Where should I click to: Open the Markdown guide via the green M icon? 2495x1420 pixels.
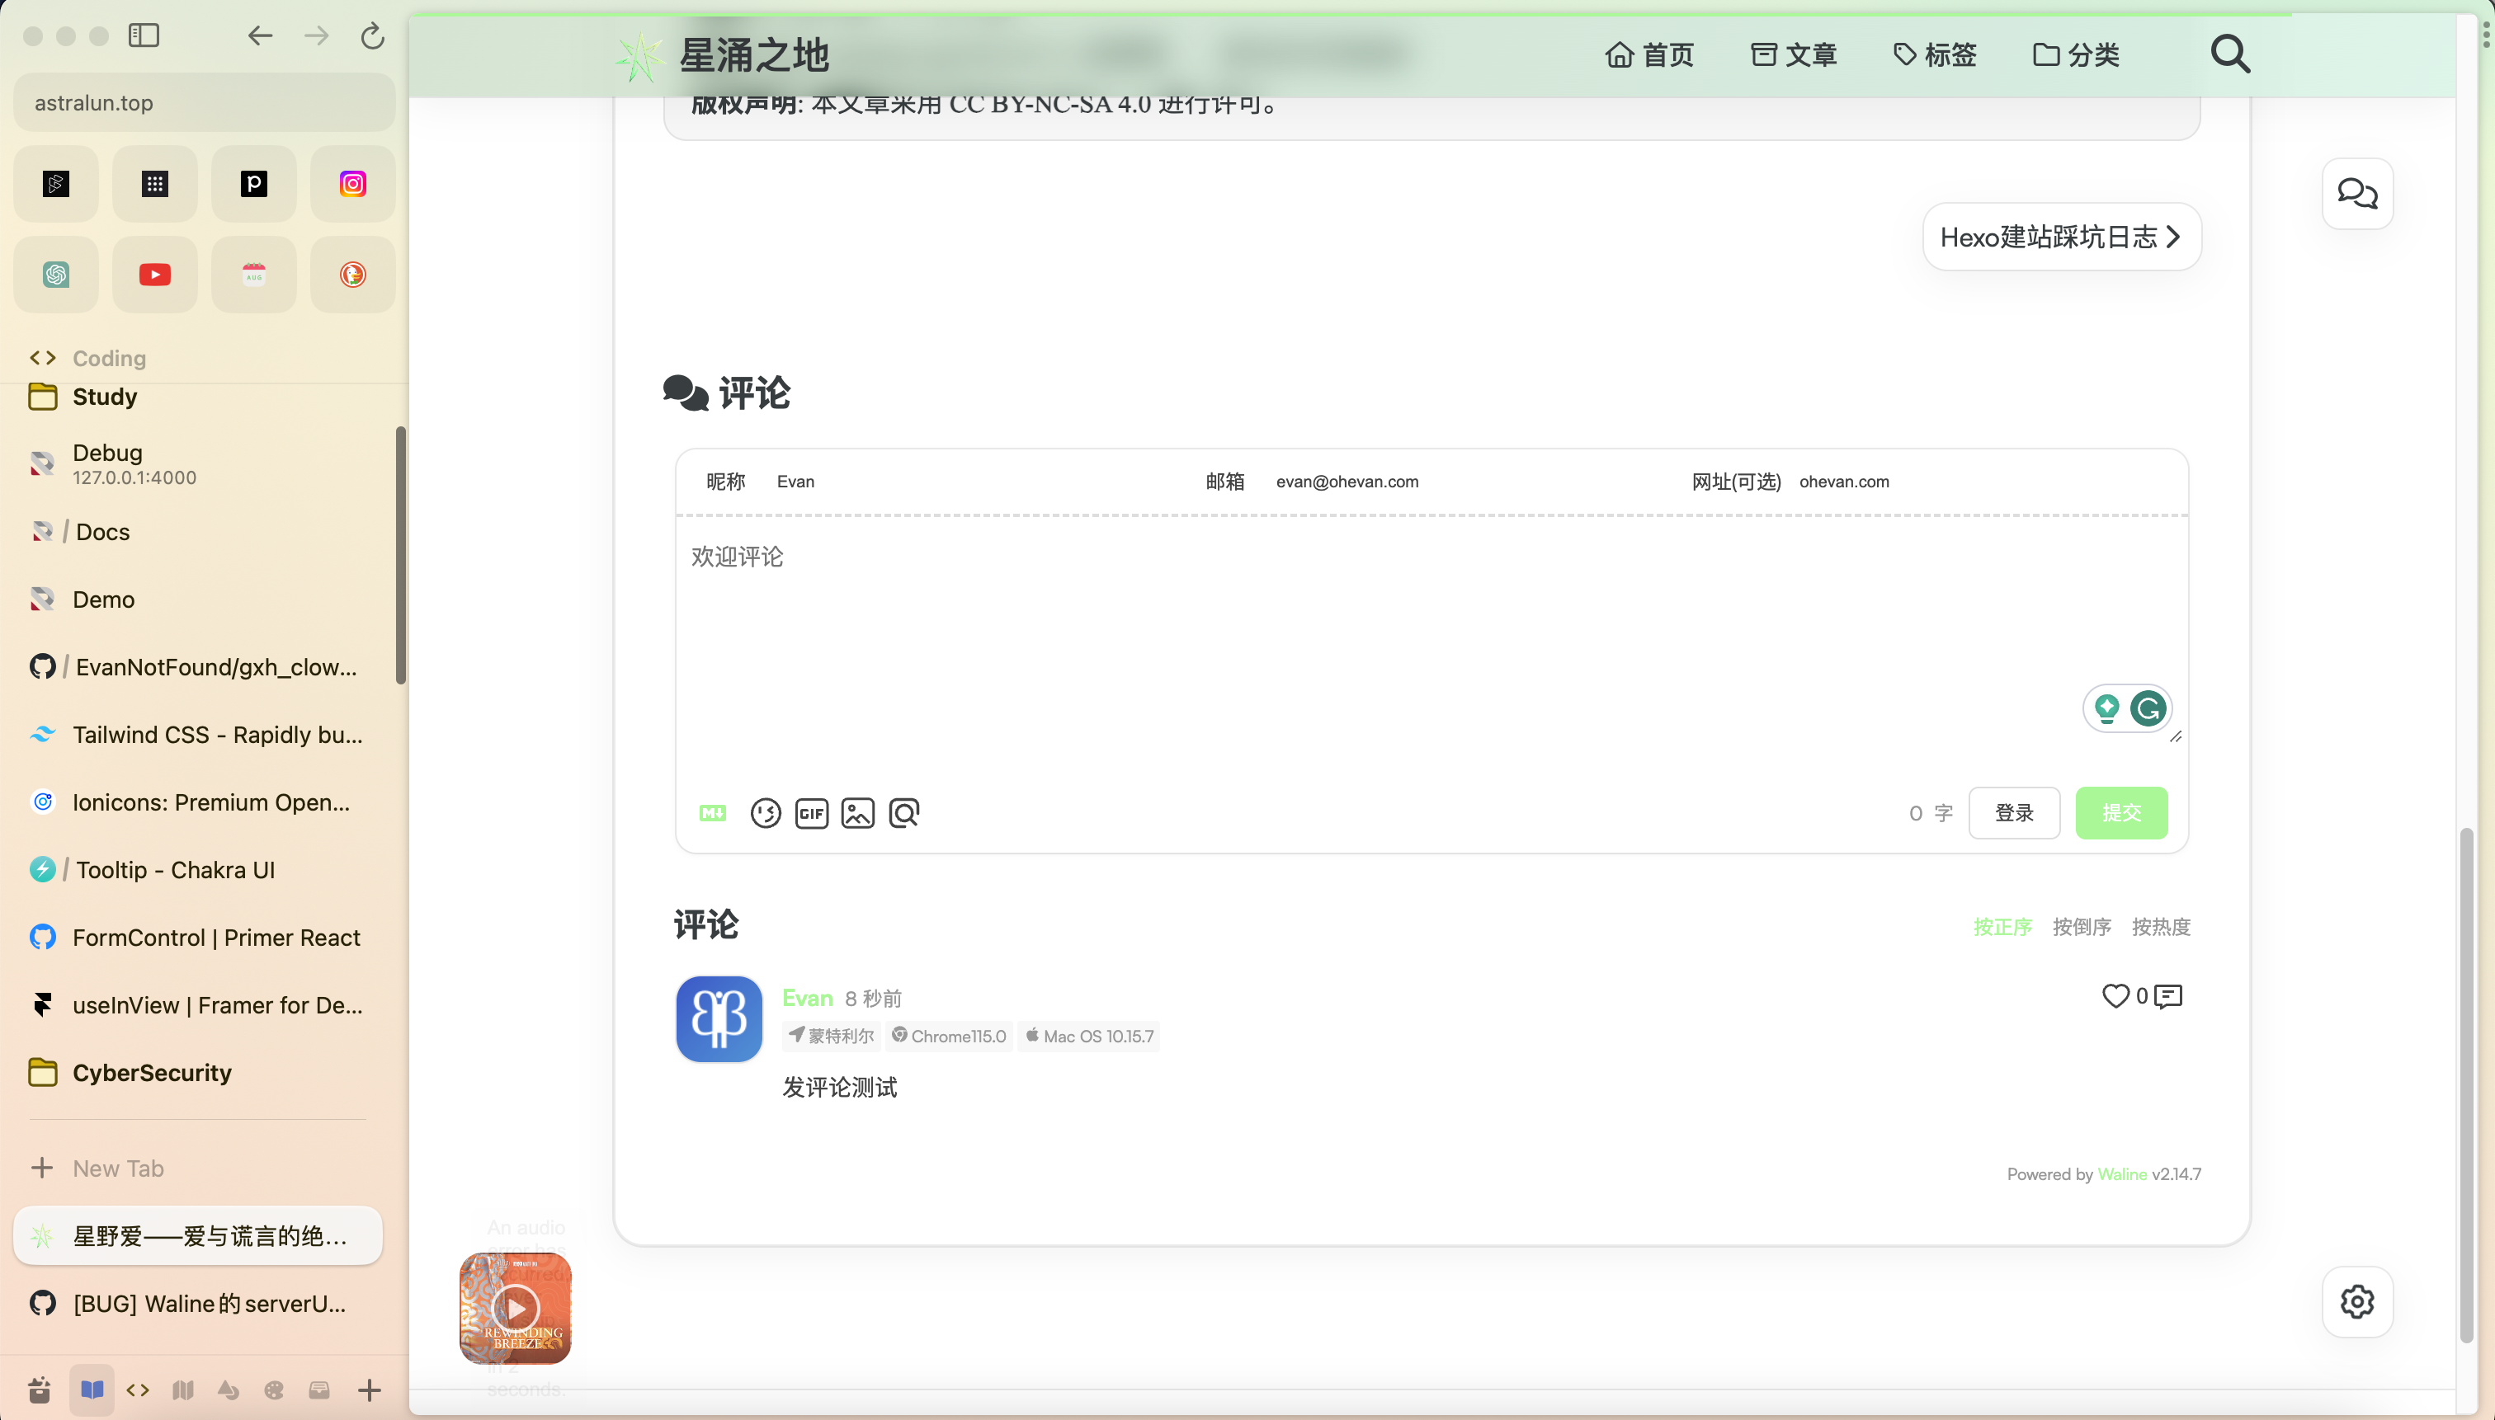click(711, 812)
